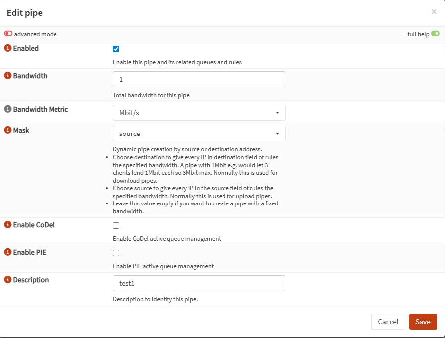Click the Enable PIE info icon
This screenshot has width=445, height=338.
tap(7, 252)
